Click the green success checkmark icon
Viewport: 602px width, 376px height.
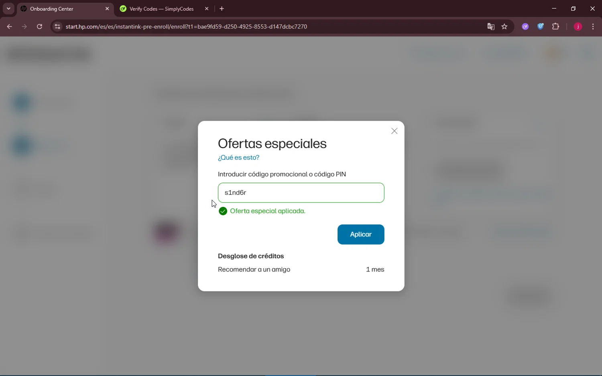(x=223, y=211)
